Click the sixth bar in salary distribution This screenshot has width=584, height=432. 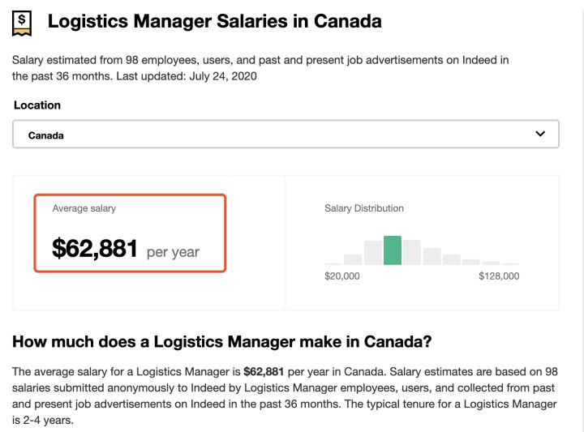432,256
